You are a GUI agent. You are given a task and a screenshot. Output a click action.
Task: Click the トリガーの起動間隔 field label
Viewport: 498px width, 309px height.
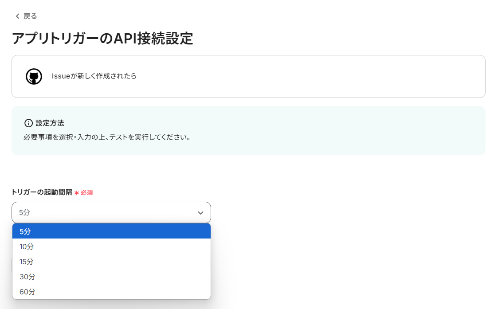42,192
